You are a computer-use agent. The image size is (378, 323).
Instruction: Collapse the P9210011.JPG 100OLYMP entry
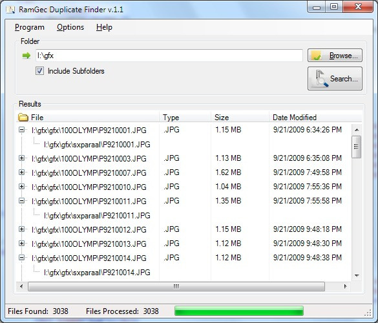pos(22,201)
